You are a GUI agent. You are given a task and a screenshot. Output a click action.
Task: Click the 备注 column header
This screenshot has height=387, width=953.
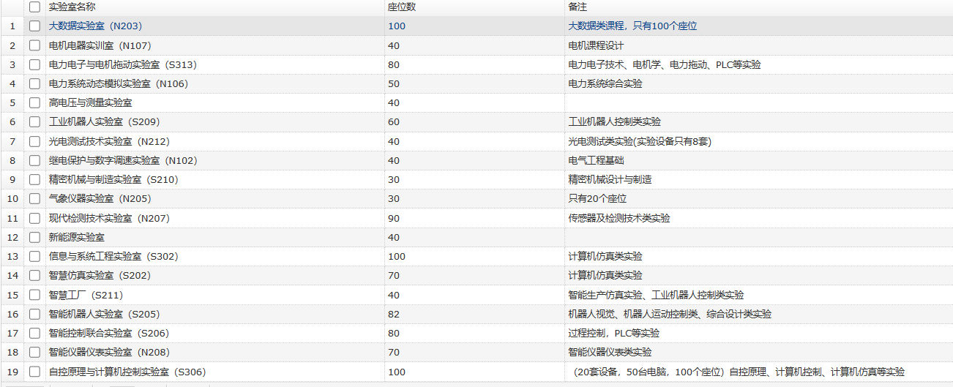(x=578, y=7)
